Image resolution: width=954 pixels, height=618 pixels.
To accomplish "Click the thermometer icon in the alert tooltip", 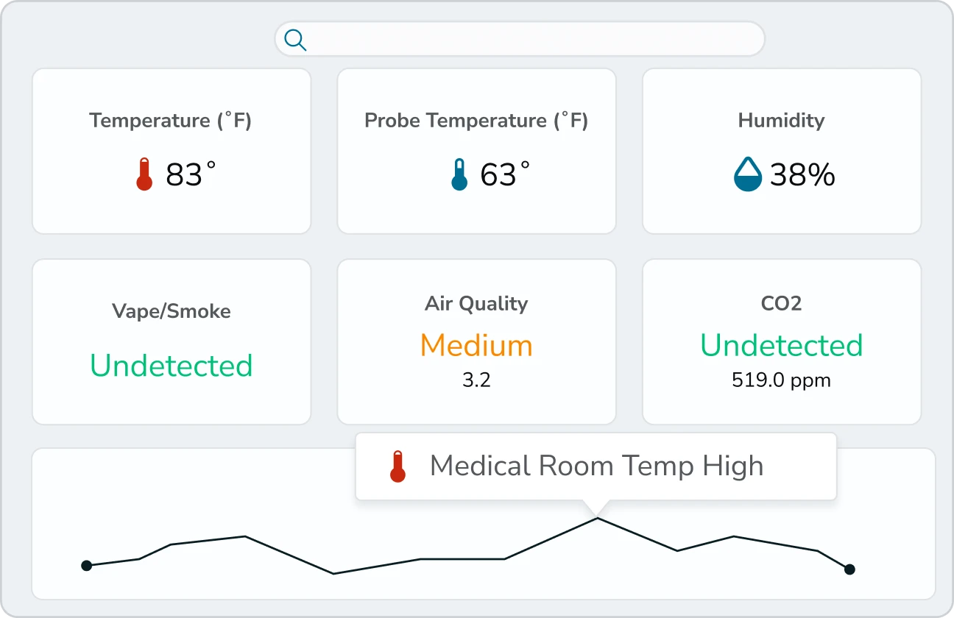I will [397, 466].
